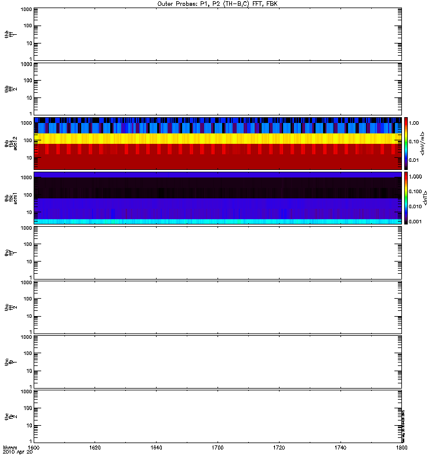This screenshot has width=435, height=464.
Task: Select the dark red low-frequency band in the edc12 spectrogram
Action: click(218, 162)
